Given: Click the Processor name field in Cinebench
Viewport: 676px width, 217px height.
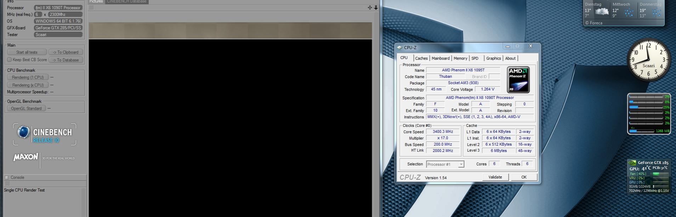Looking at the screenshot, I should pyautogui.click(x=58, y=8).
